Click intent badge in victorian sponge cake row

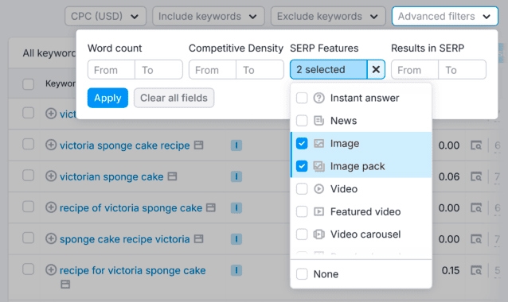click(236, 177)
